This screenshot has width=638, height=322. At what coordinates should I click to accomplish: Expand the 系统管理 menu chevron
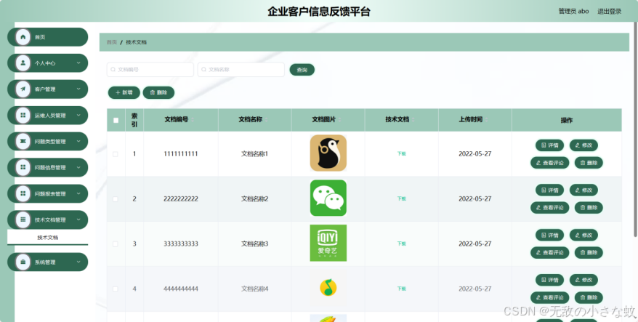[78, 262]
